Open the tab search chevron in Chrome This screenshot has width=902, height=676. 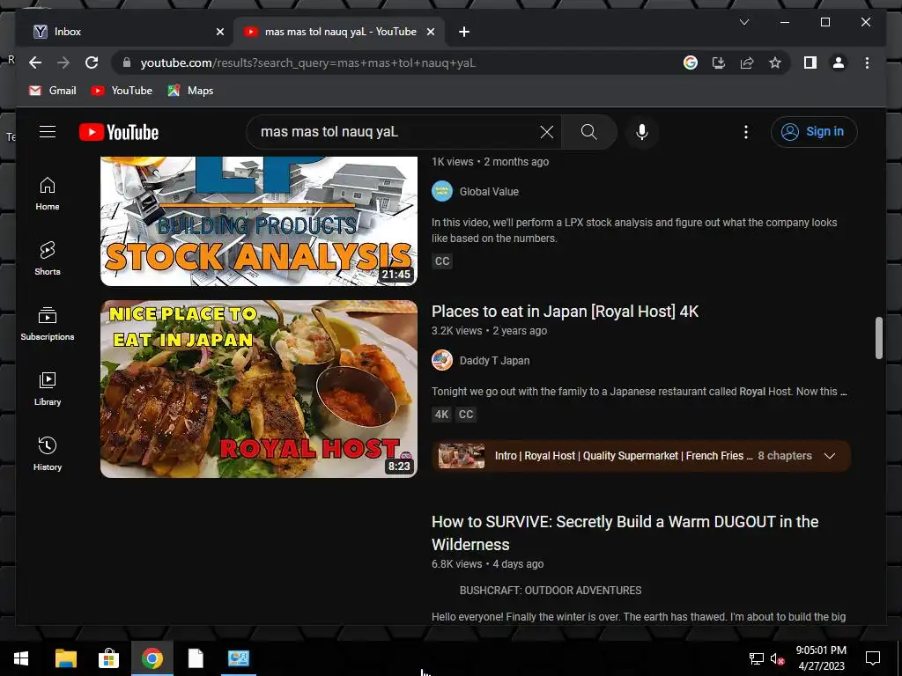(x=743, y=22)
